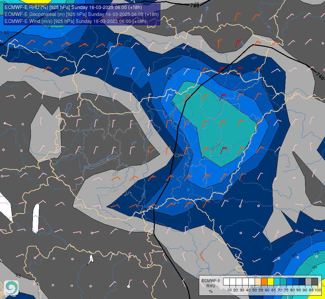The image size is (325, 299).
Task: Pick the dark gray 95–100% legend swatch
Action: click(315, 282)
